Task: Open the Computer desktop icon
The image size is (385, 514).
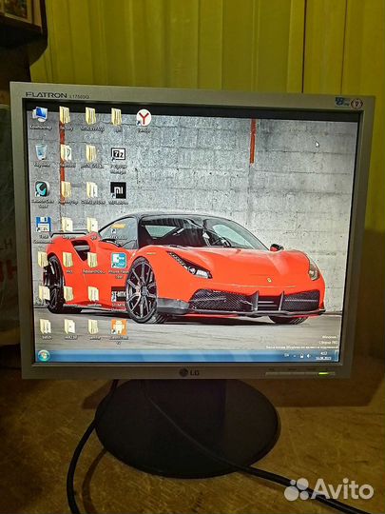Action: click(x=40, y=115)
